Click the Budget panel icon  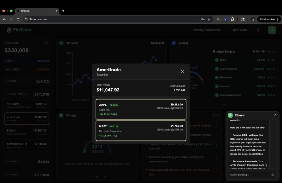[x=174, y=43]
